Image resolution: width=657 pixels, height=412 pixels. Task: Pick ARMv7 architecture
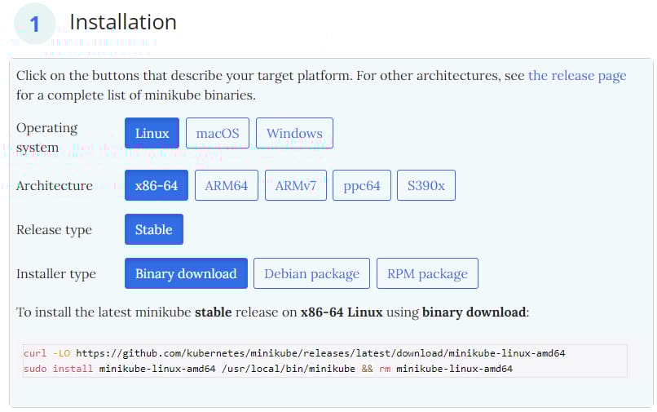296,185
